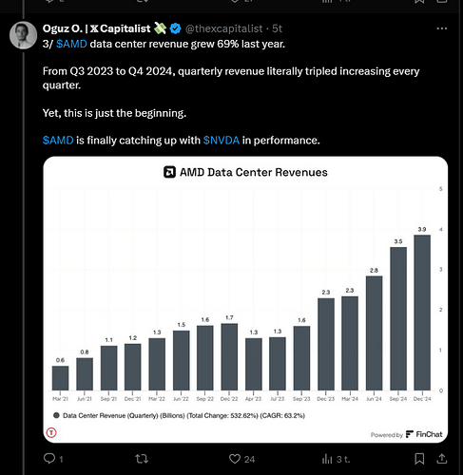Click the Data Center Revenue legend dot
Screen dimensions: 463x475
point(56,415)
